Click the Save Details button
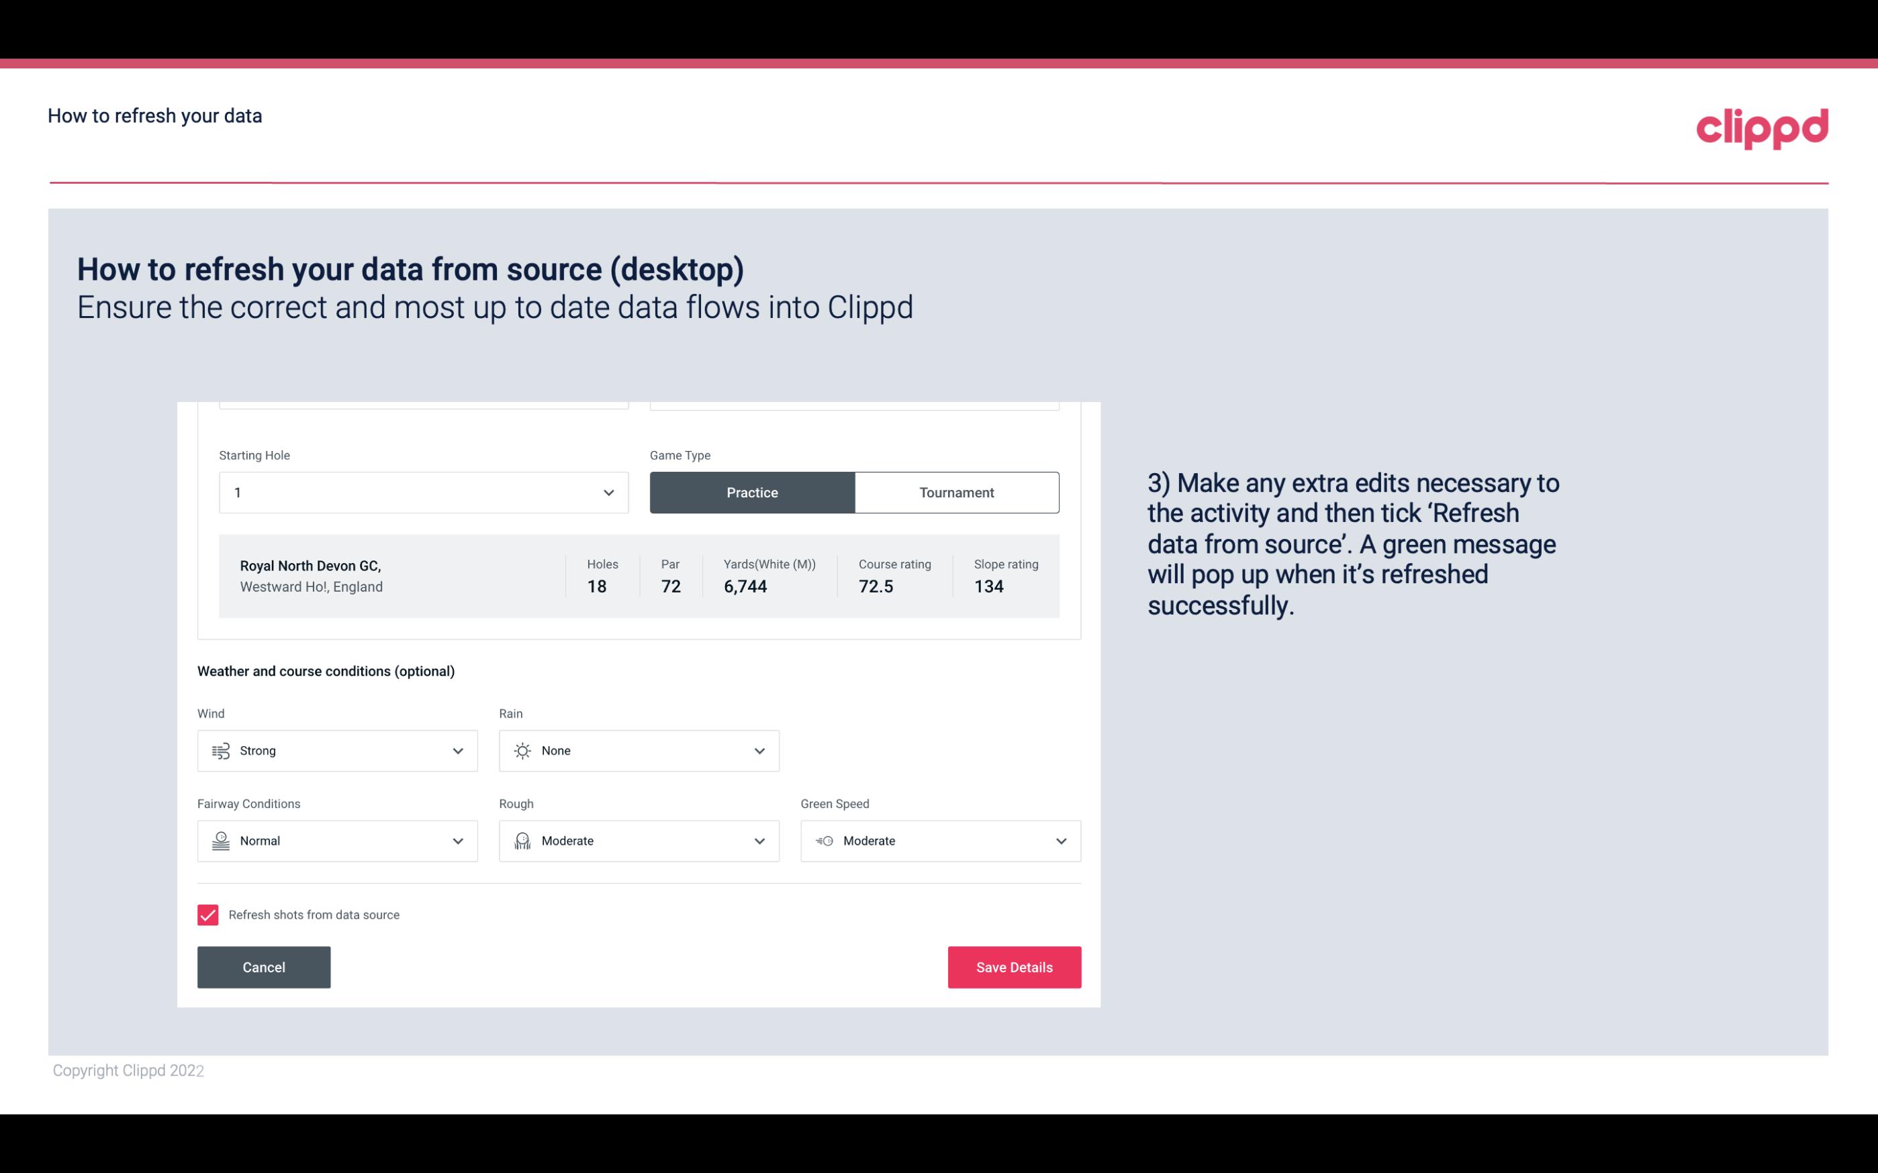 click(1014, 966)
